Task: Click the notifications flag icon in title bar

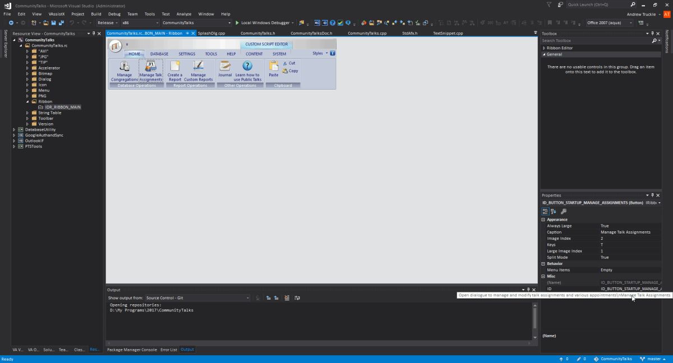Action: click(549, 4)
